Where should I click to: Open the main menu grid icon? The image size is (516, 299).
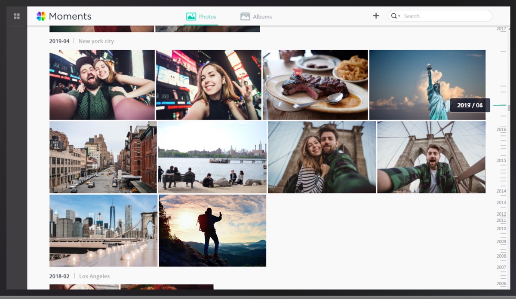(17, 16)
